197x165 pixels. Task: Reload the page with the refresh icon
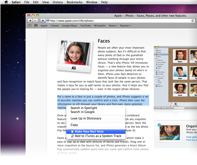click(192, 21)
